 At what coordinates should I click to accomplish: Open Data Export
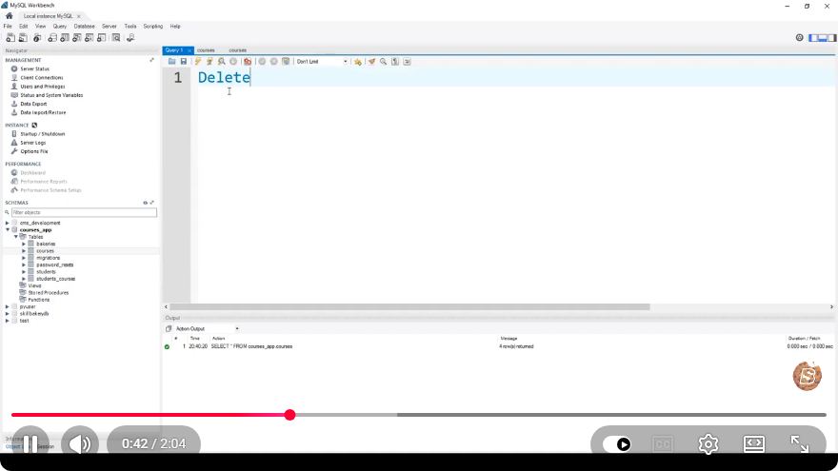coord(33,104)
